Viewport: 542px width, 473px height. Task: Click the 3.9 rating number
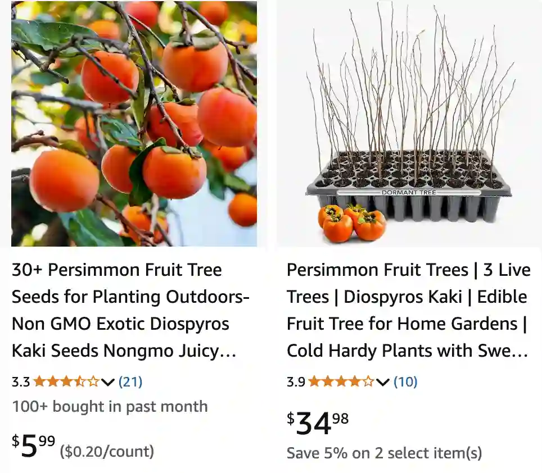click(x=296, y=382)
